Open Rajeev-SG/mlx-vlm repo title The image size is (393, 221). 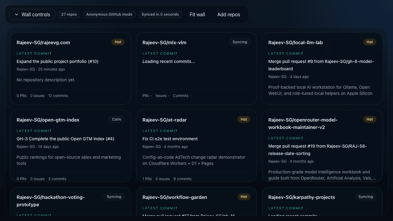tap(164, 43)
